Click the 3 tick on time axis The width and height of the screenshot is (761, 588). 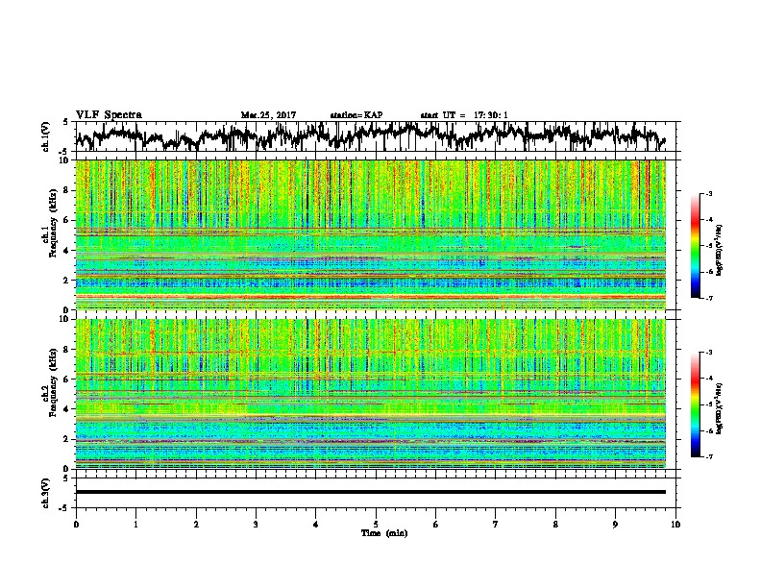(256, 525)
